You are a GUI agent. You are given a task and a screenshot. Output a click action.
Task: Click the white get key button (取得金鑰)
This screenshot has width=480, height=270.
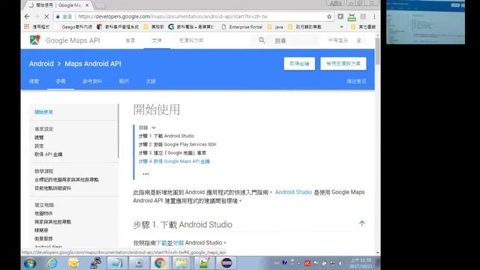tap(299, 64)
